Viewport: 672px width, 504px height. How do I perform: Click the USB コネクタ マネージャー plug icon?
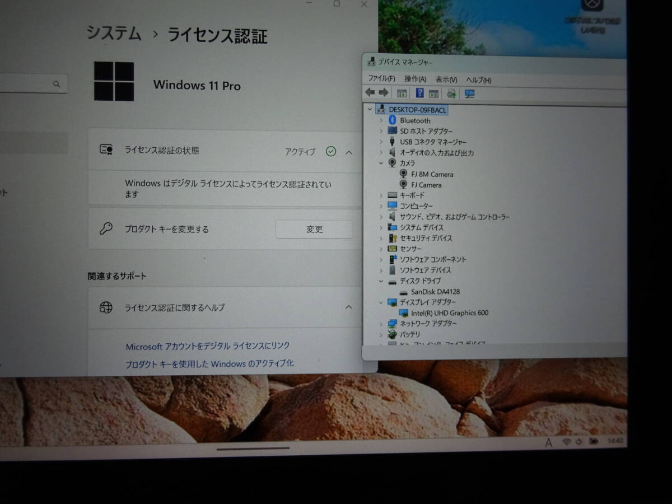click(392, 142)
